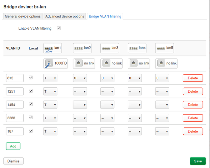Toggle Local checkbox for VLAN 3388
This screenshot has width=210, height=168.
pos(31,118)
